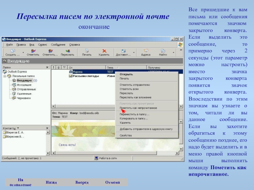Open the dropdown arrow next to Создать

point(23,53)
